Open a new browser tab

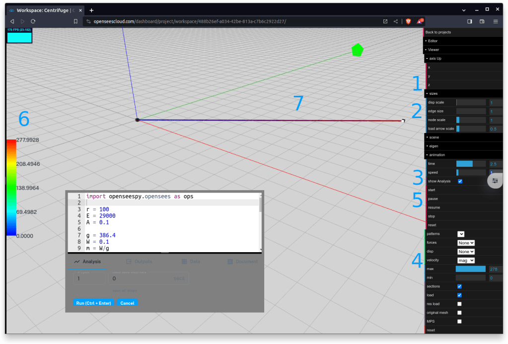(x=91, y=10)
